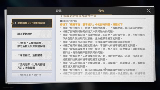
Task: Open 「濯世垂虹」活動躍遷 announcement
Action: tap(32, 55)
